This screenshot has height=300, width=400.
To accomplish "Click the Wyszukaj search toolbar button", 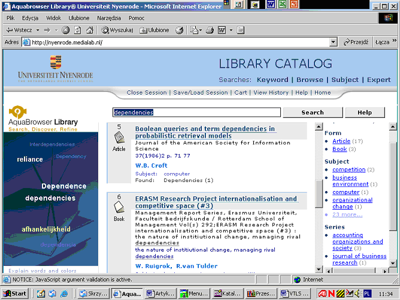I will pyautogui.click(x=117, y=30).
